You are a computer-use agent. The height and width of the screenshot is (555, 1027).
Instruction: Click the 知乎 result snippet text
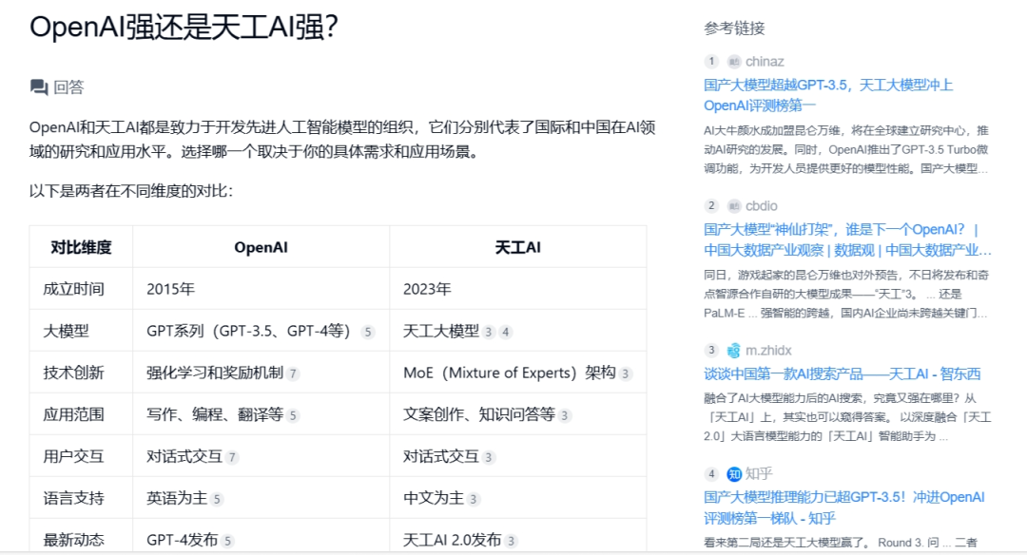841,543
